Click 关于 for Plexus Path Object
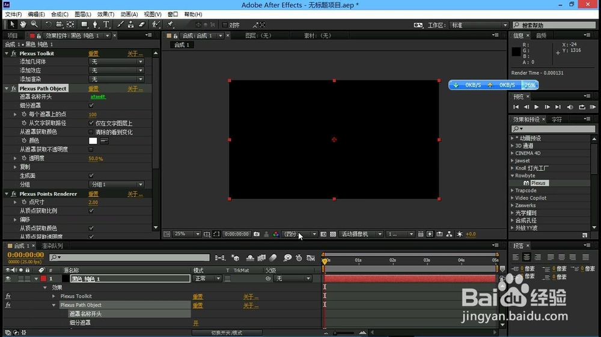601x337 pixels. [x=135, y=89]
